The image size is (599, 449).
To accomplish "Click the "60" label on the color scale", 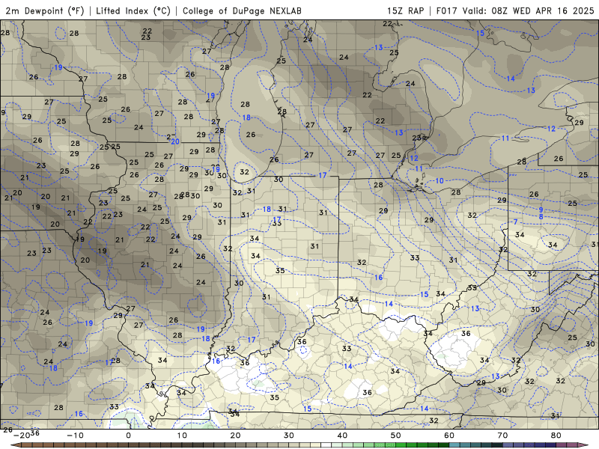I will point(449,436).
